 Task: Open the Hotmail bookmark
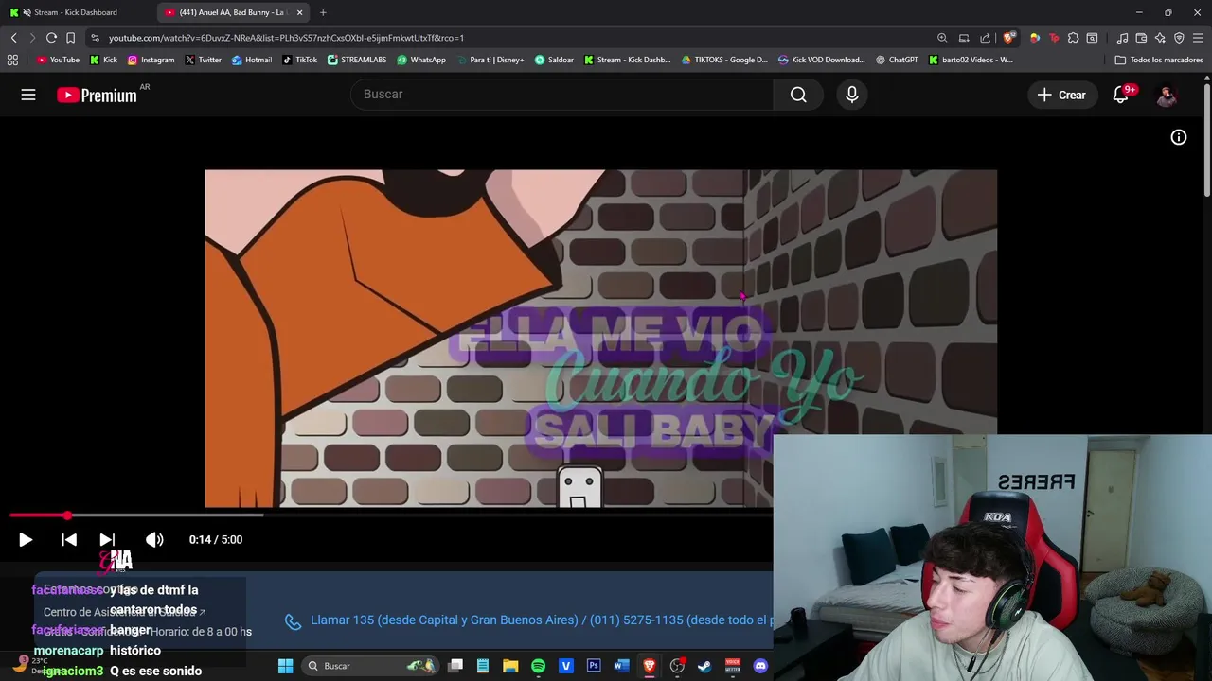click(251, 60)
